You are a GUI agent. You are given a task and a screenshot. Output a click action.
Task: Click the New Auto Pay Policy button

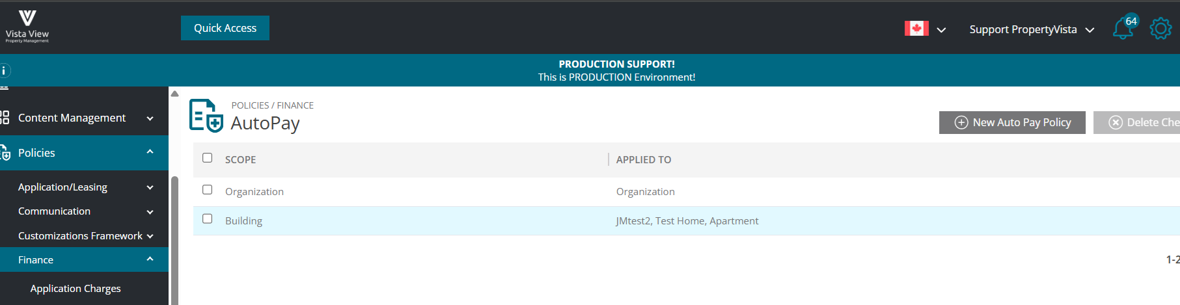pyautogui.click(x=1012, y=122)
